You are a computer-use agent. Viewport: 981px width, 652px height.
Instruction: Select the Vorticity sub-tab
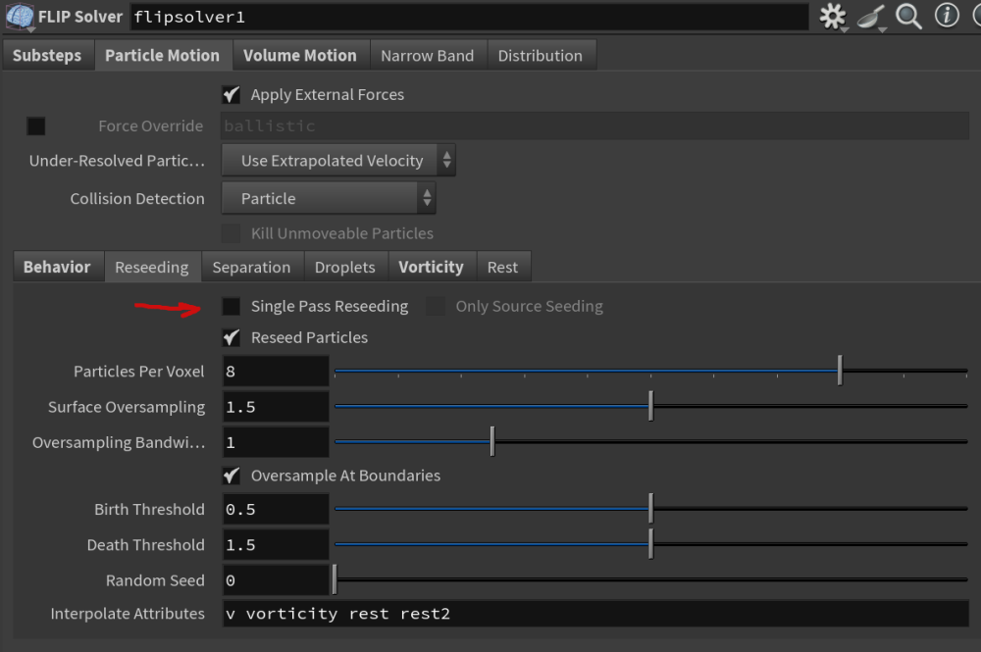click(x=431, y=267)
